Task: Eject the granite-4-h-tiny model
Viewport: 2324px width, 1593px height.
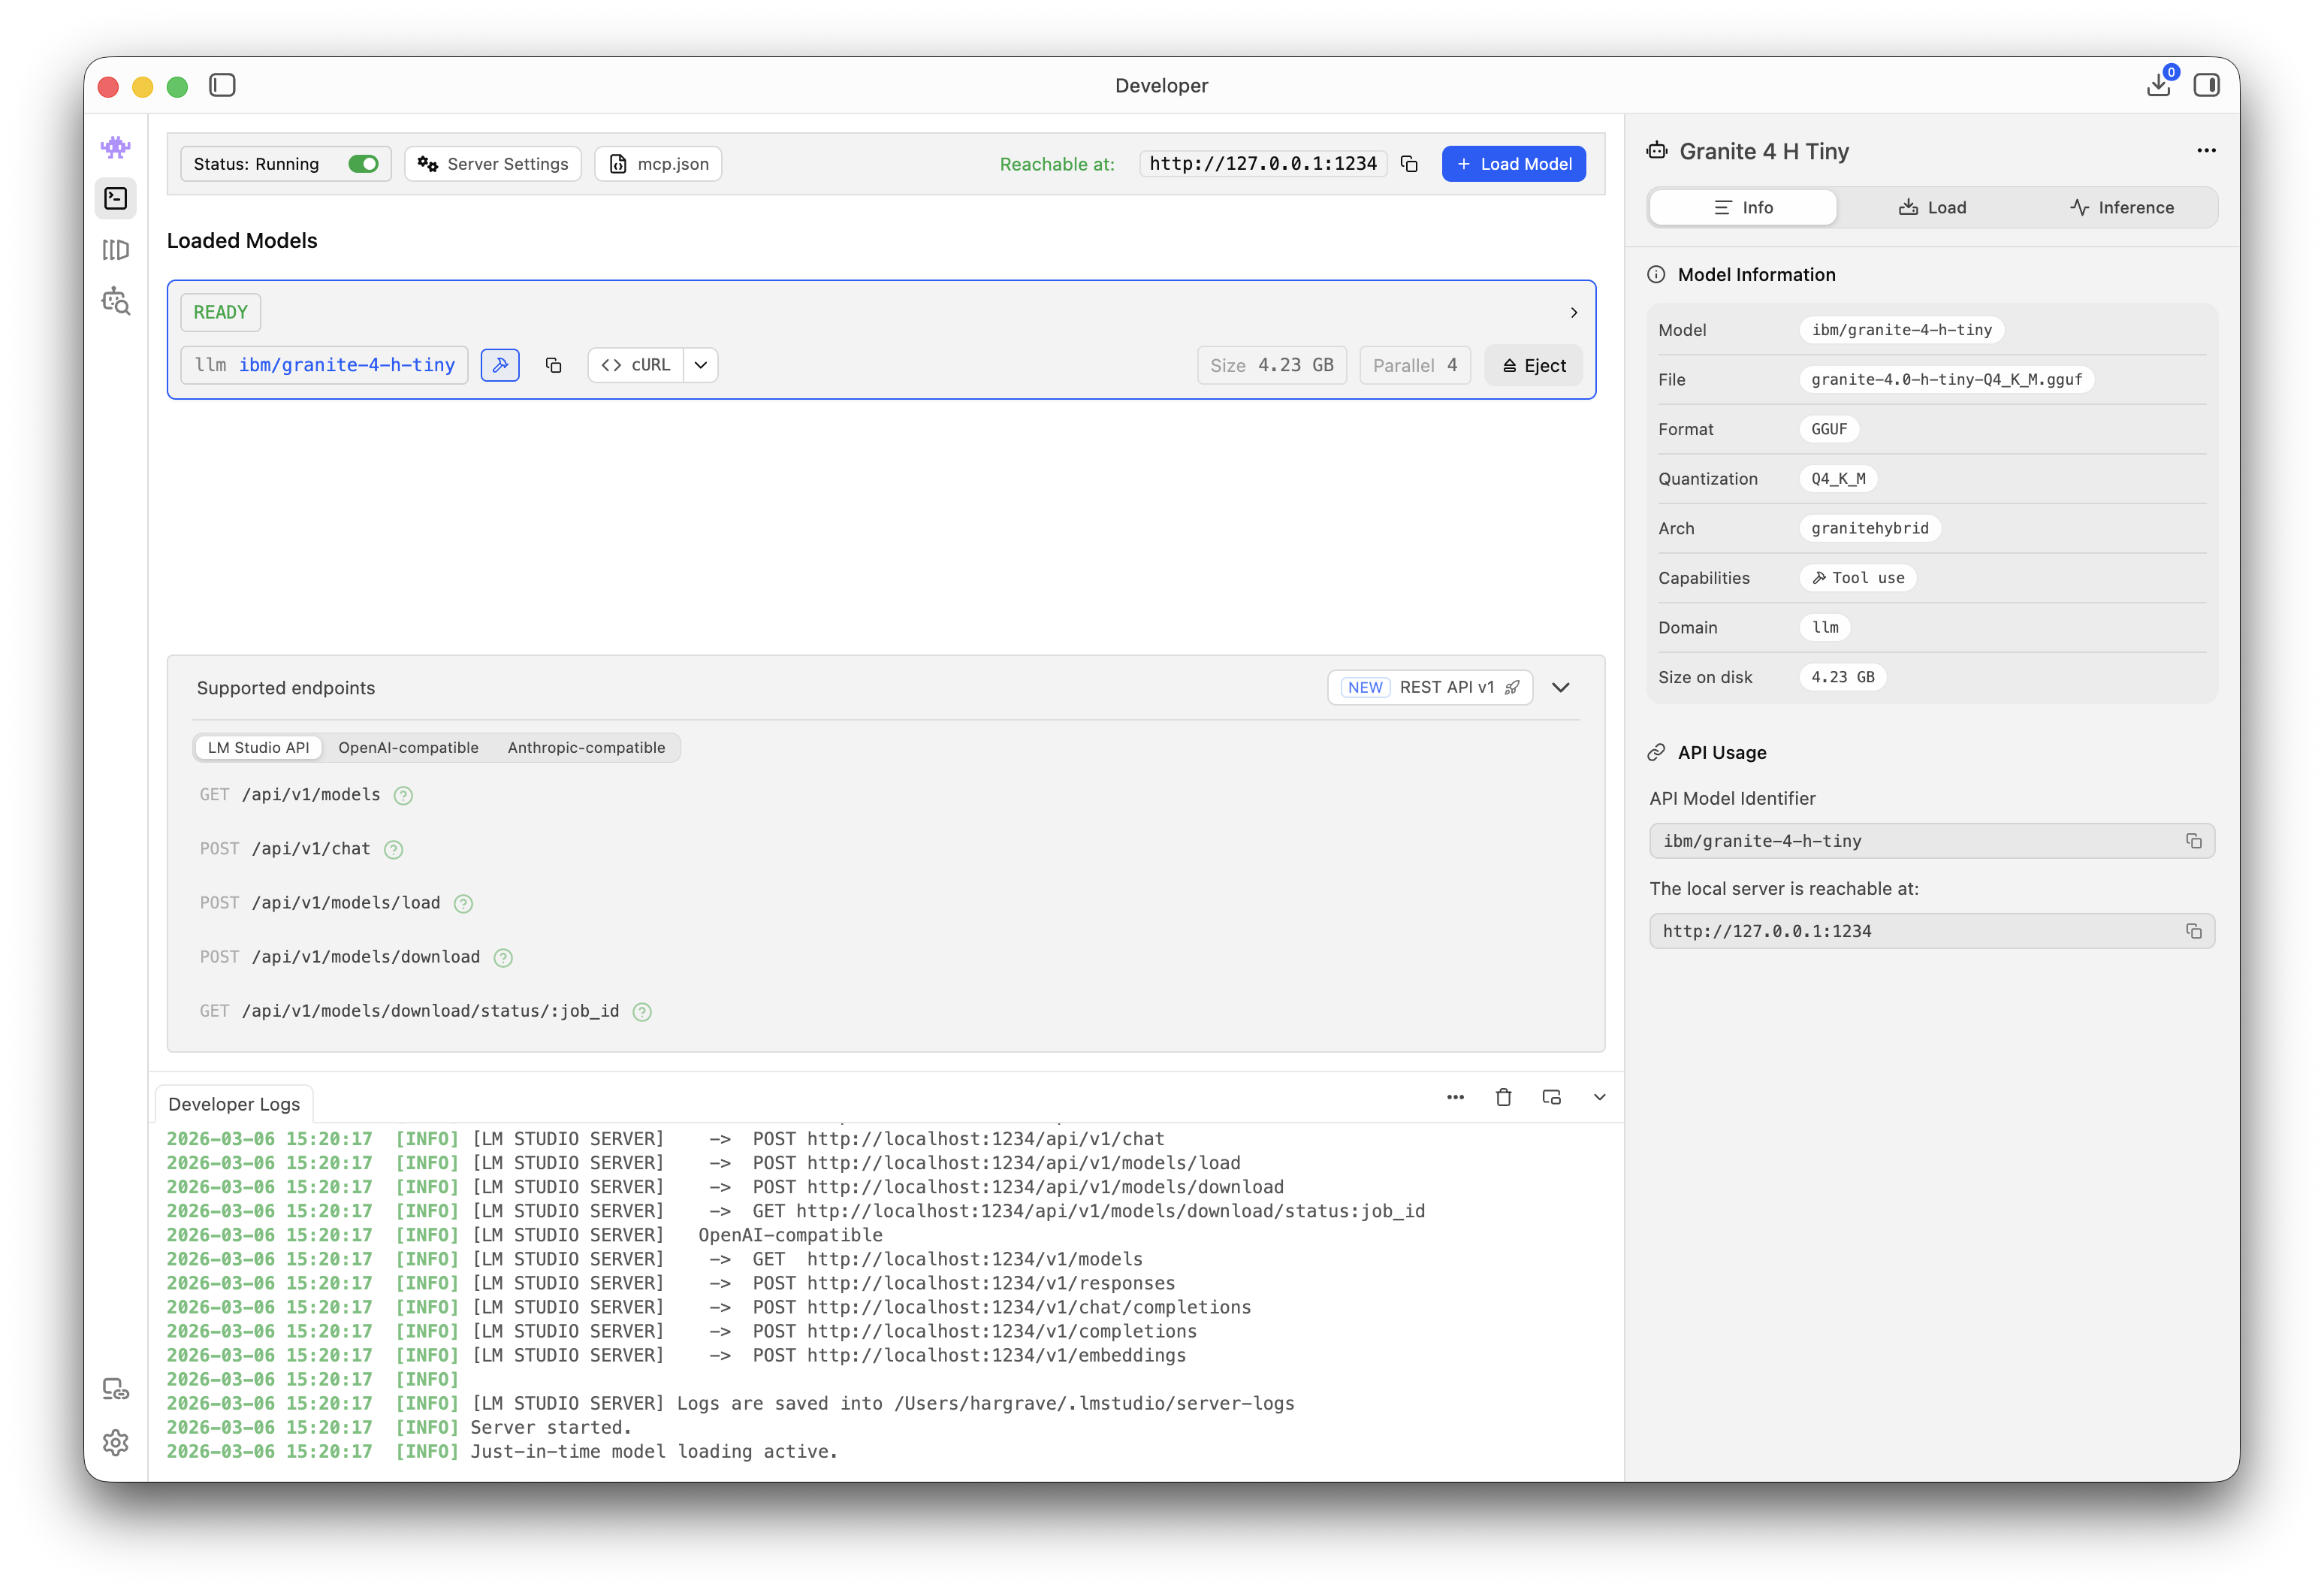Action: tap(1533, 366)
